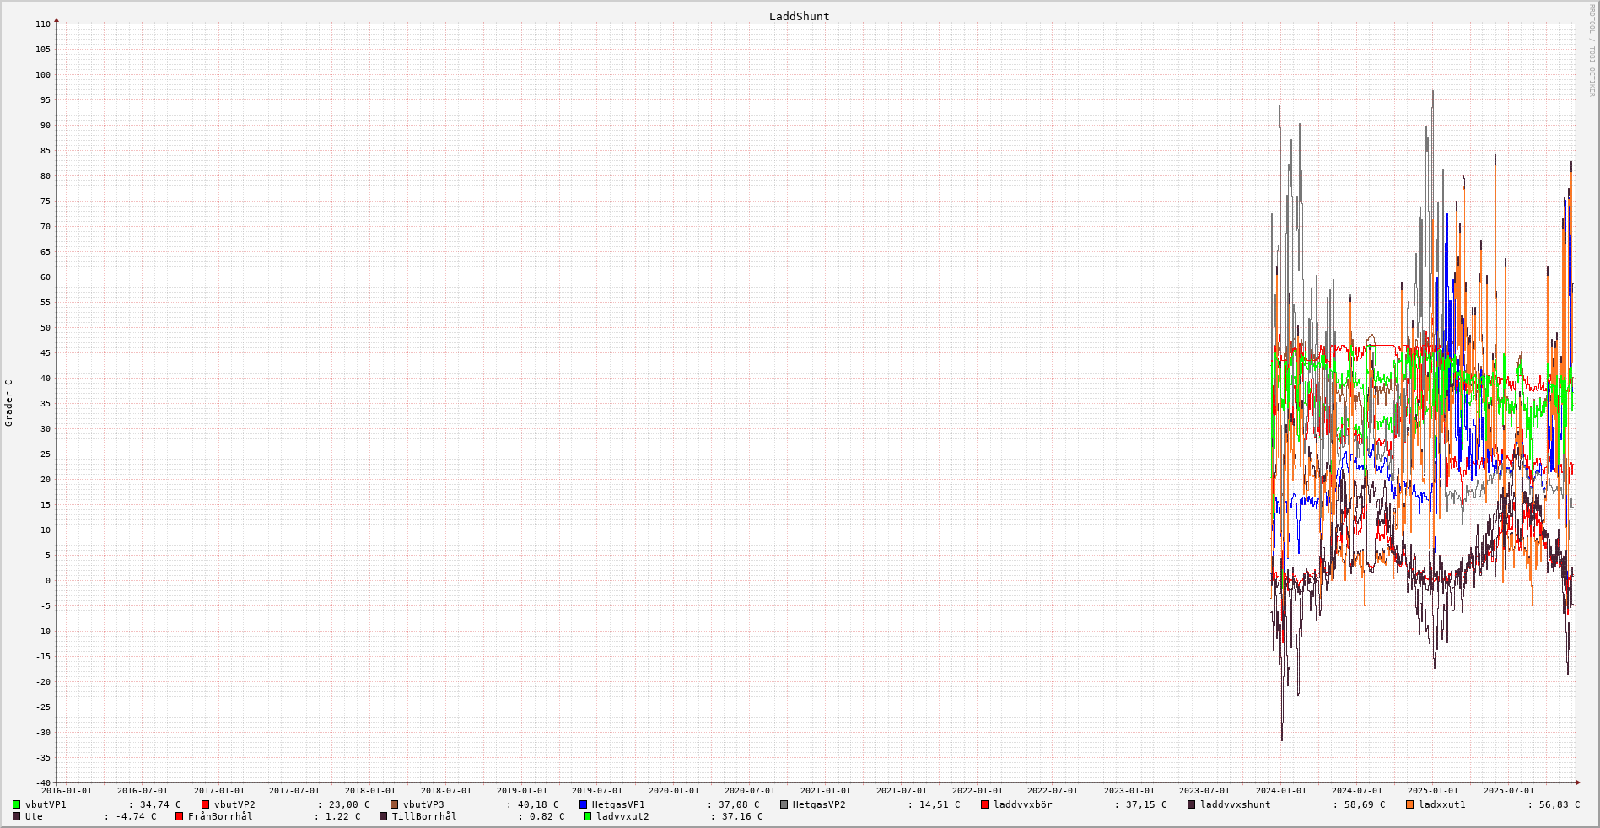Click the 110 value on temperature axis

click(x=43, y=24)
